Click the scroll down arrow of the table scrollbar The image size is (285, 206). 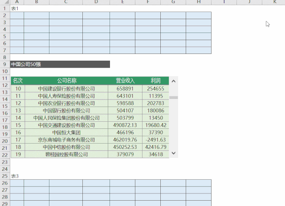tap(174, 153)
